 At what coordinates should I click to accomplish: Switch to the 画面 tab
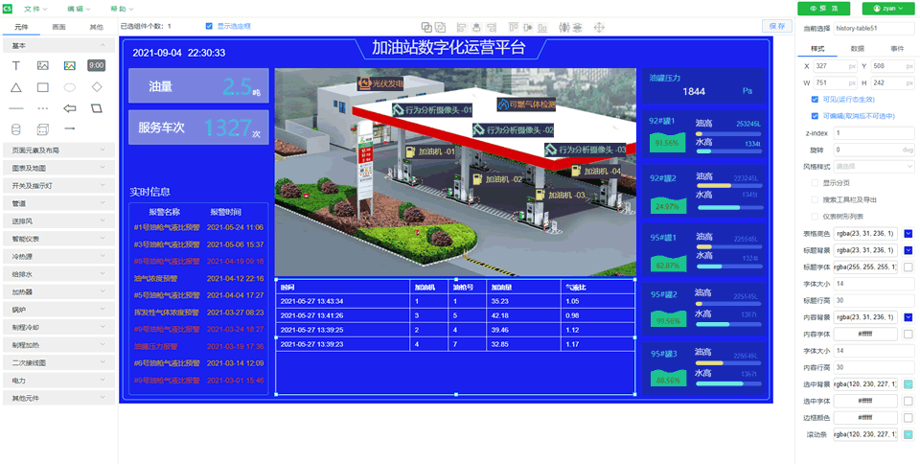58,27
